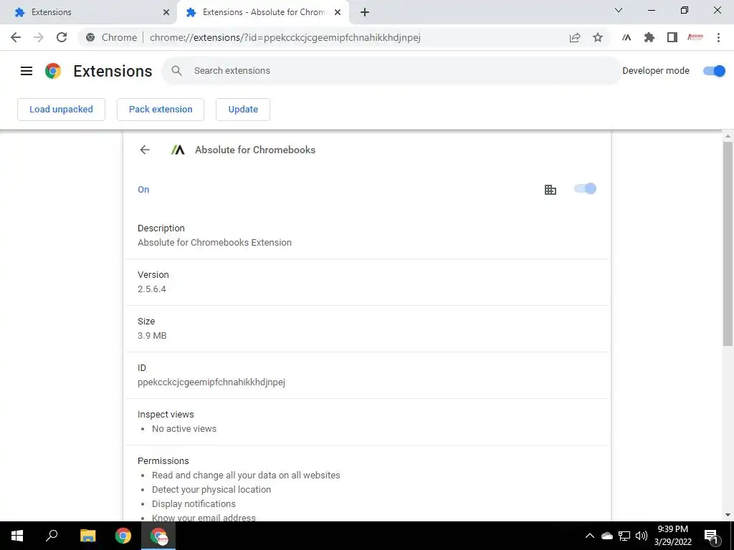The image size is (734, 550).
Task: Return to extensions list via back arrow
Action: point(145,150)
